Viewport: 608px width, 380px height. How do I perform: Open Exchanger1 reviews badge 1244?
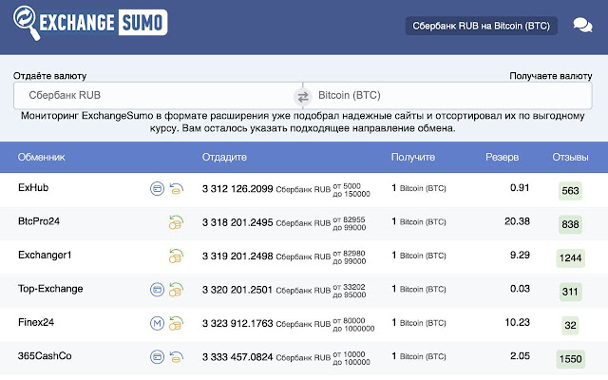[570, 258]
